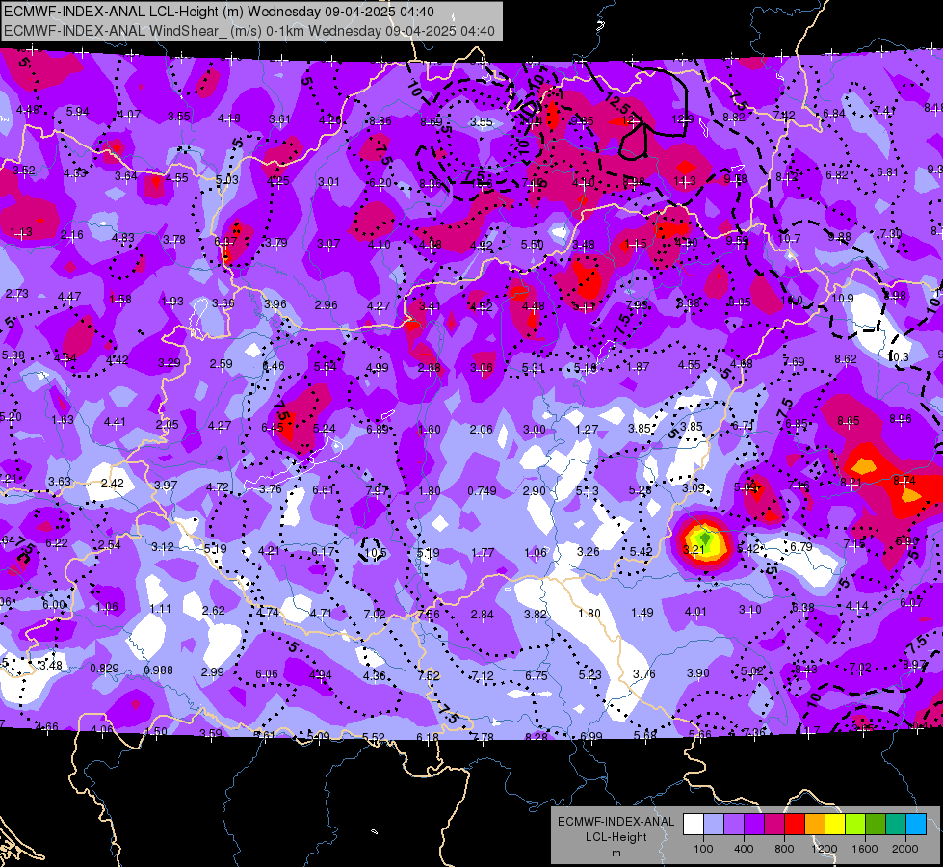The width and height of the screenshot is (943, 867).
Task: Click the magenta legend color swatch
Action: [x=774, y=825]
